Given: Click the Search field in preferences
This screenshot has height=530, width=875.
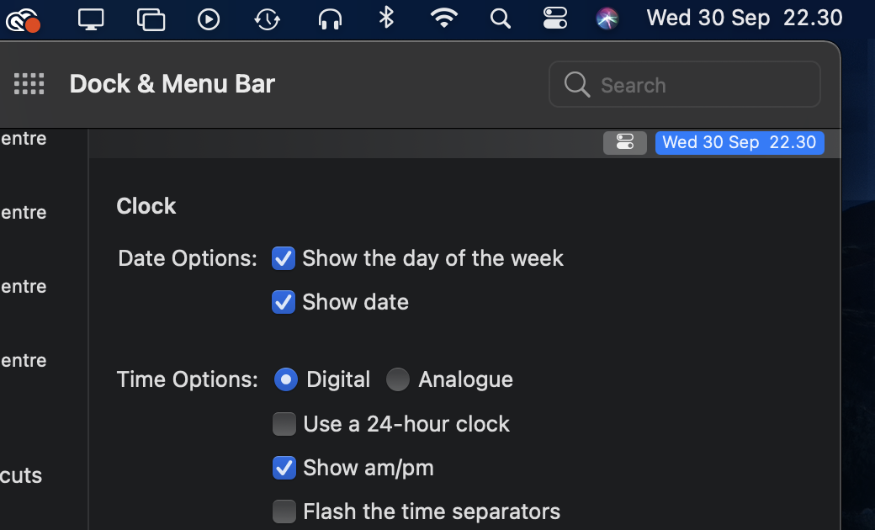Looking at the screenshot, I should coord(685,84).
